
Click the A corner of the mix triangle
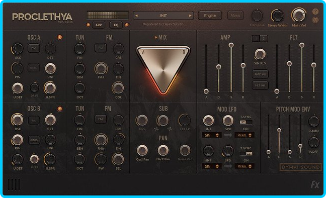click(143, 52)
